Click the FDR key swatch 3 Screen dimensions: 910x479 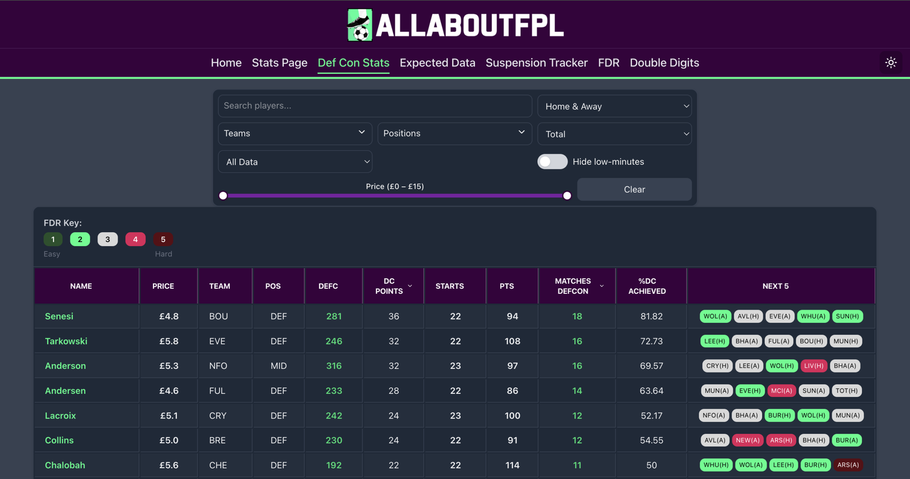(107, 239)
